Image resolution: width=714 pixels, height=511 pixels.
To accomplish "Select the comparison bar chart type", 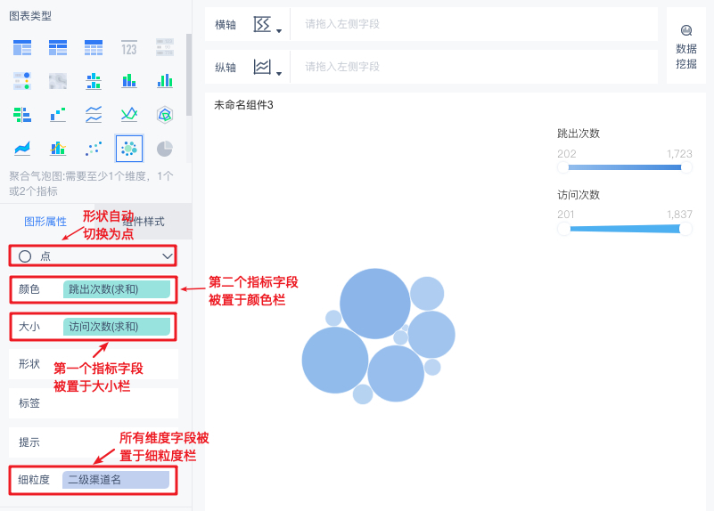I will (22, 114).
